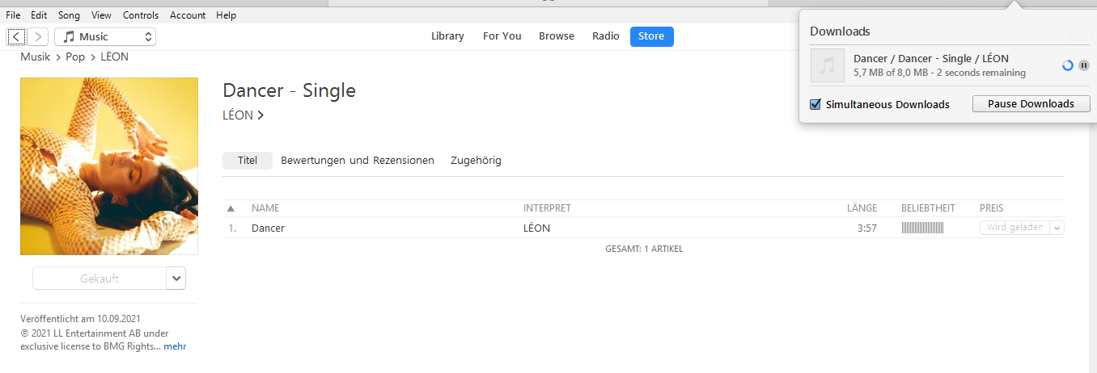Go to LÉON breadcrumb
This screenshot has height=373, width=1097.
(114, 57)
